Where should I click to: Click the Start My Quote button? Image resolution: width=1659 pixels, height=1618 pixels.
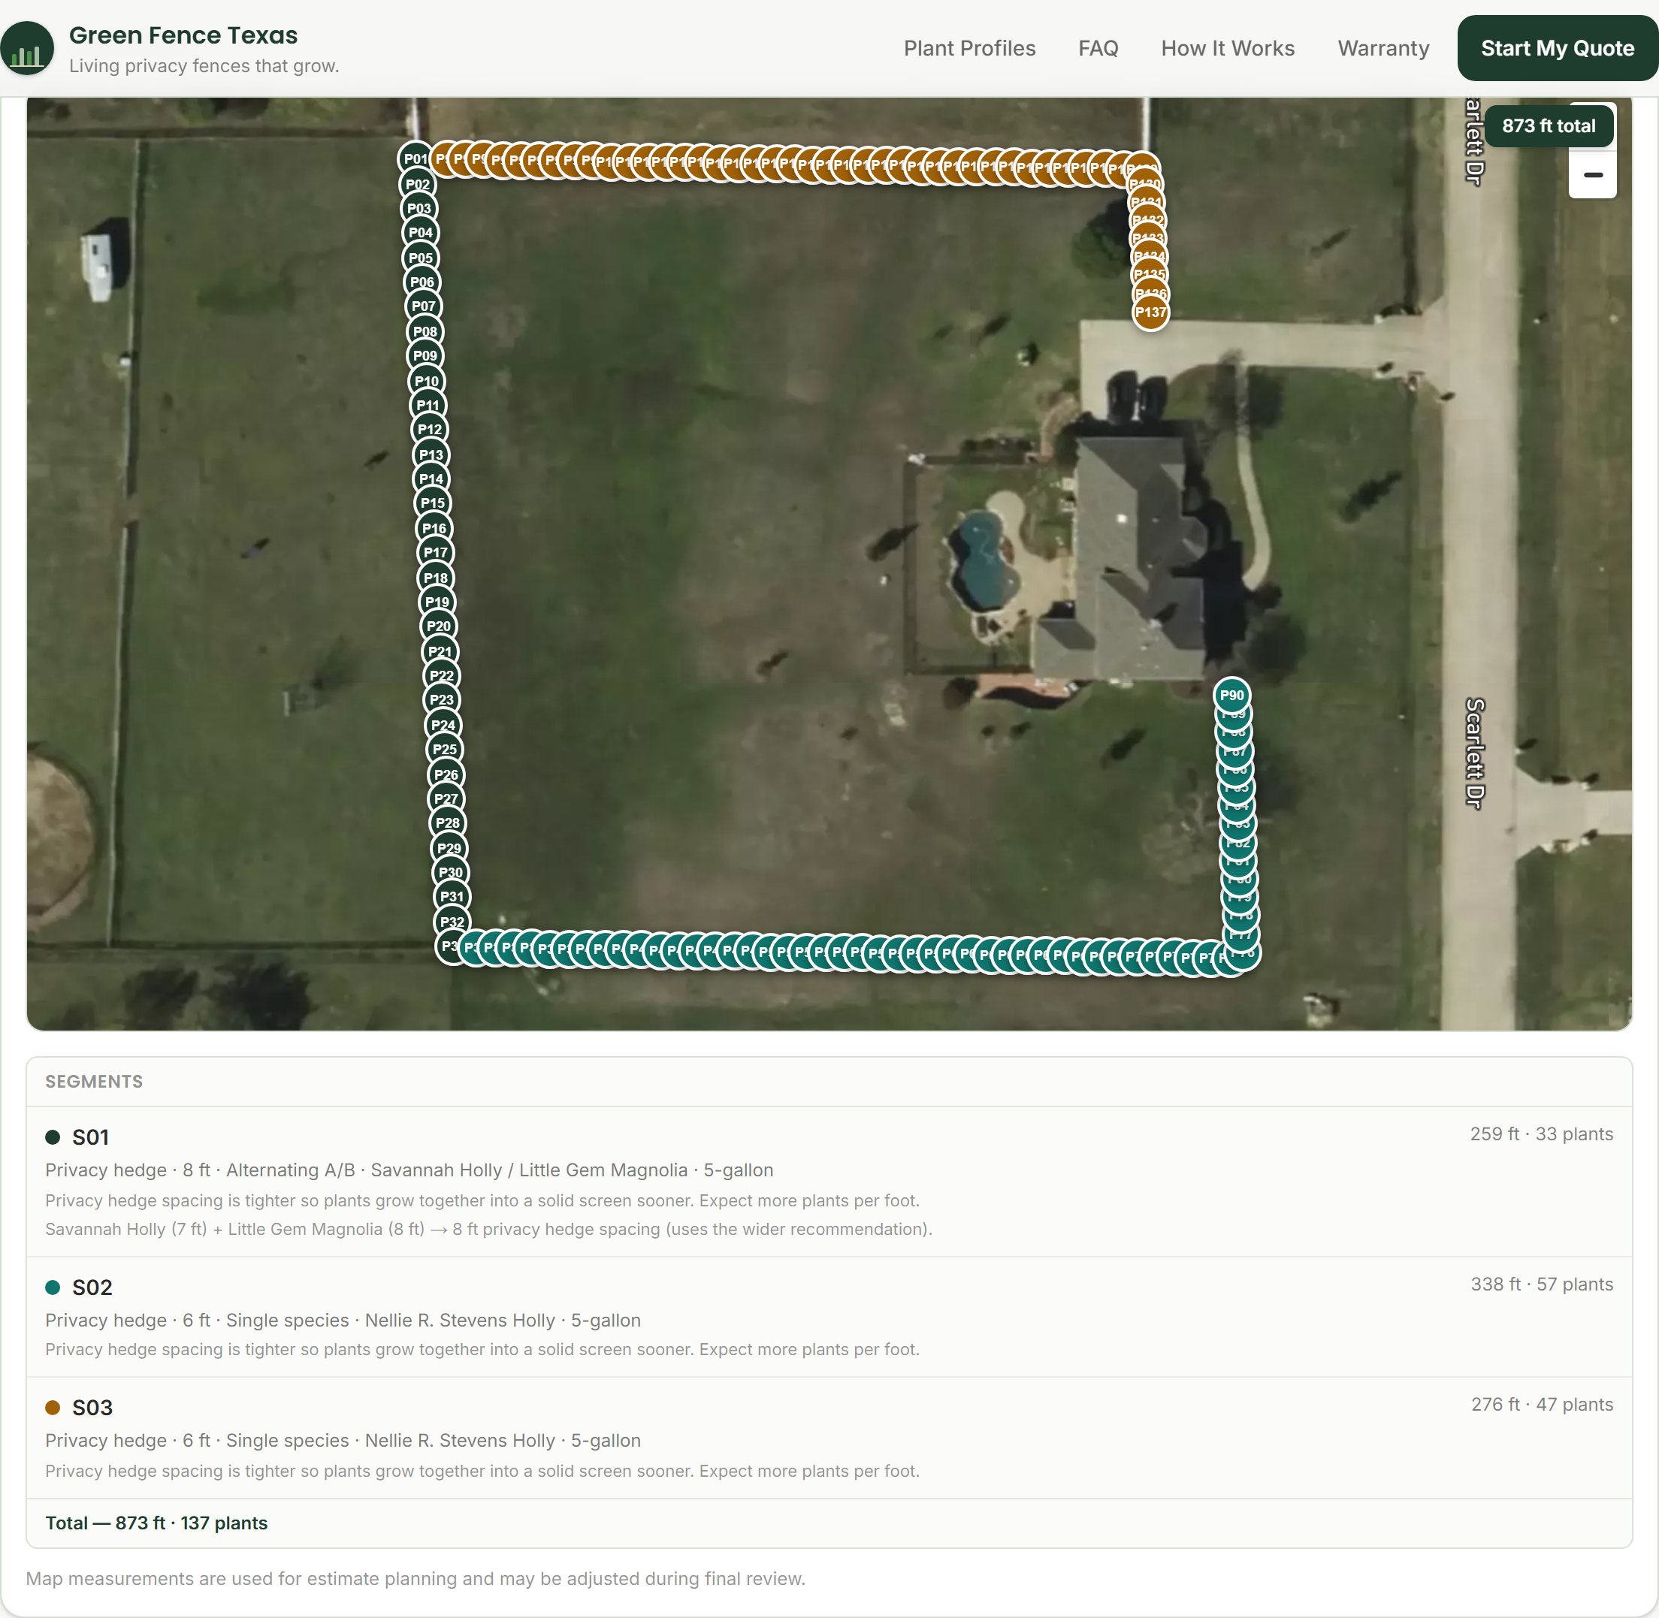click(1557, 48)
